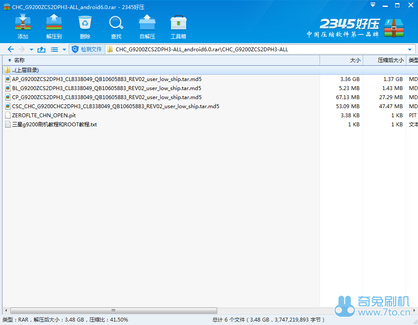Click the CP file's archive icon
The width and height of the screenshot is (418, 325).
(x=8, y=97)
